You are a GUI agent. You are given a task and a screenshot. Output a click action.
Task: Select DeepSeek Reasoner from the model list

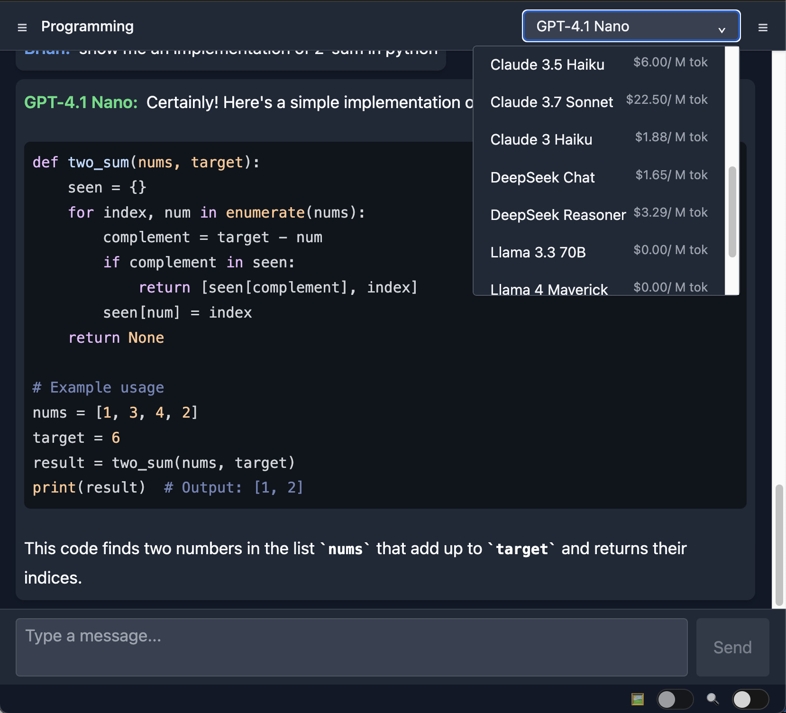pyautogui.click(x=558, y=215)
